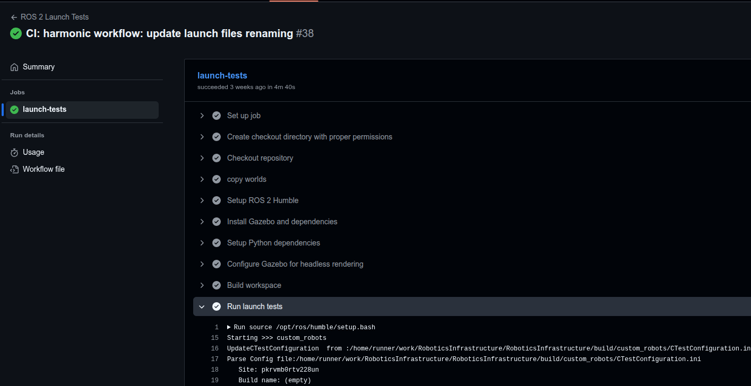751x386 pixels.
Task: Click log line number 18
Action: [215, 370]
